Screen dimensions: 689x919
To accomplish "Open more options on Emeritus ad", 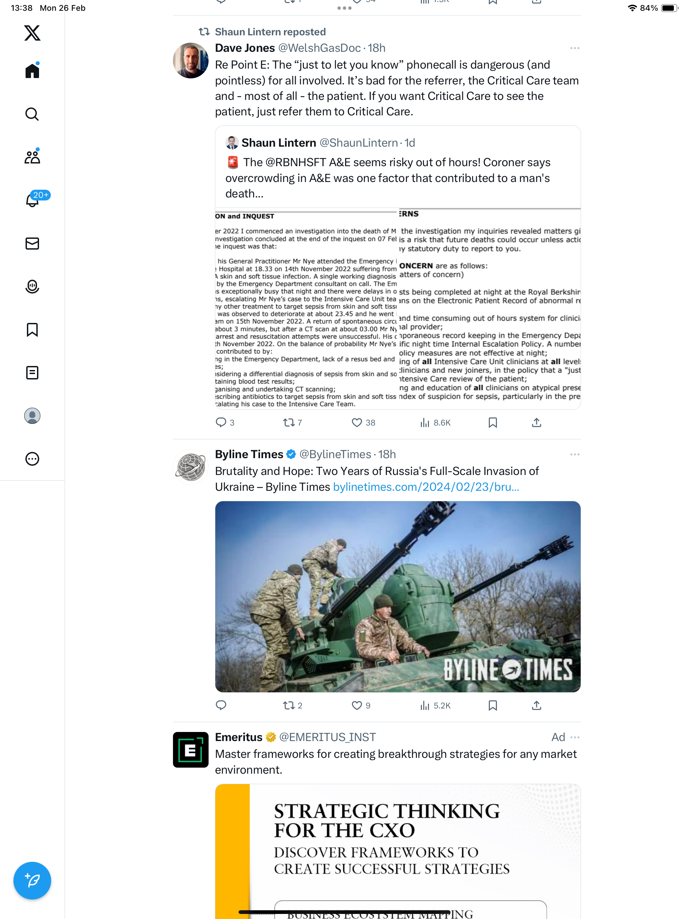I will [x=575, y=737].
